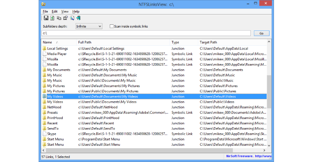This screenshot has height=162, width=313.
Task: Click the horizontal scrollbar left arrow
Action: [x=43, y=151]
